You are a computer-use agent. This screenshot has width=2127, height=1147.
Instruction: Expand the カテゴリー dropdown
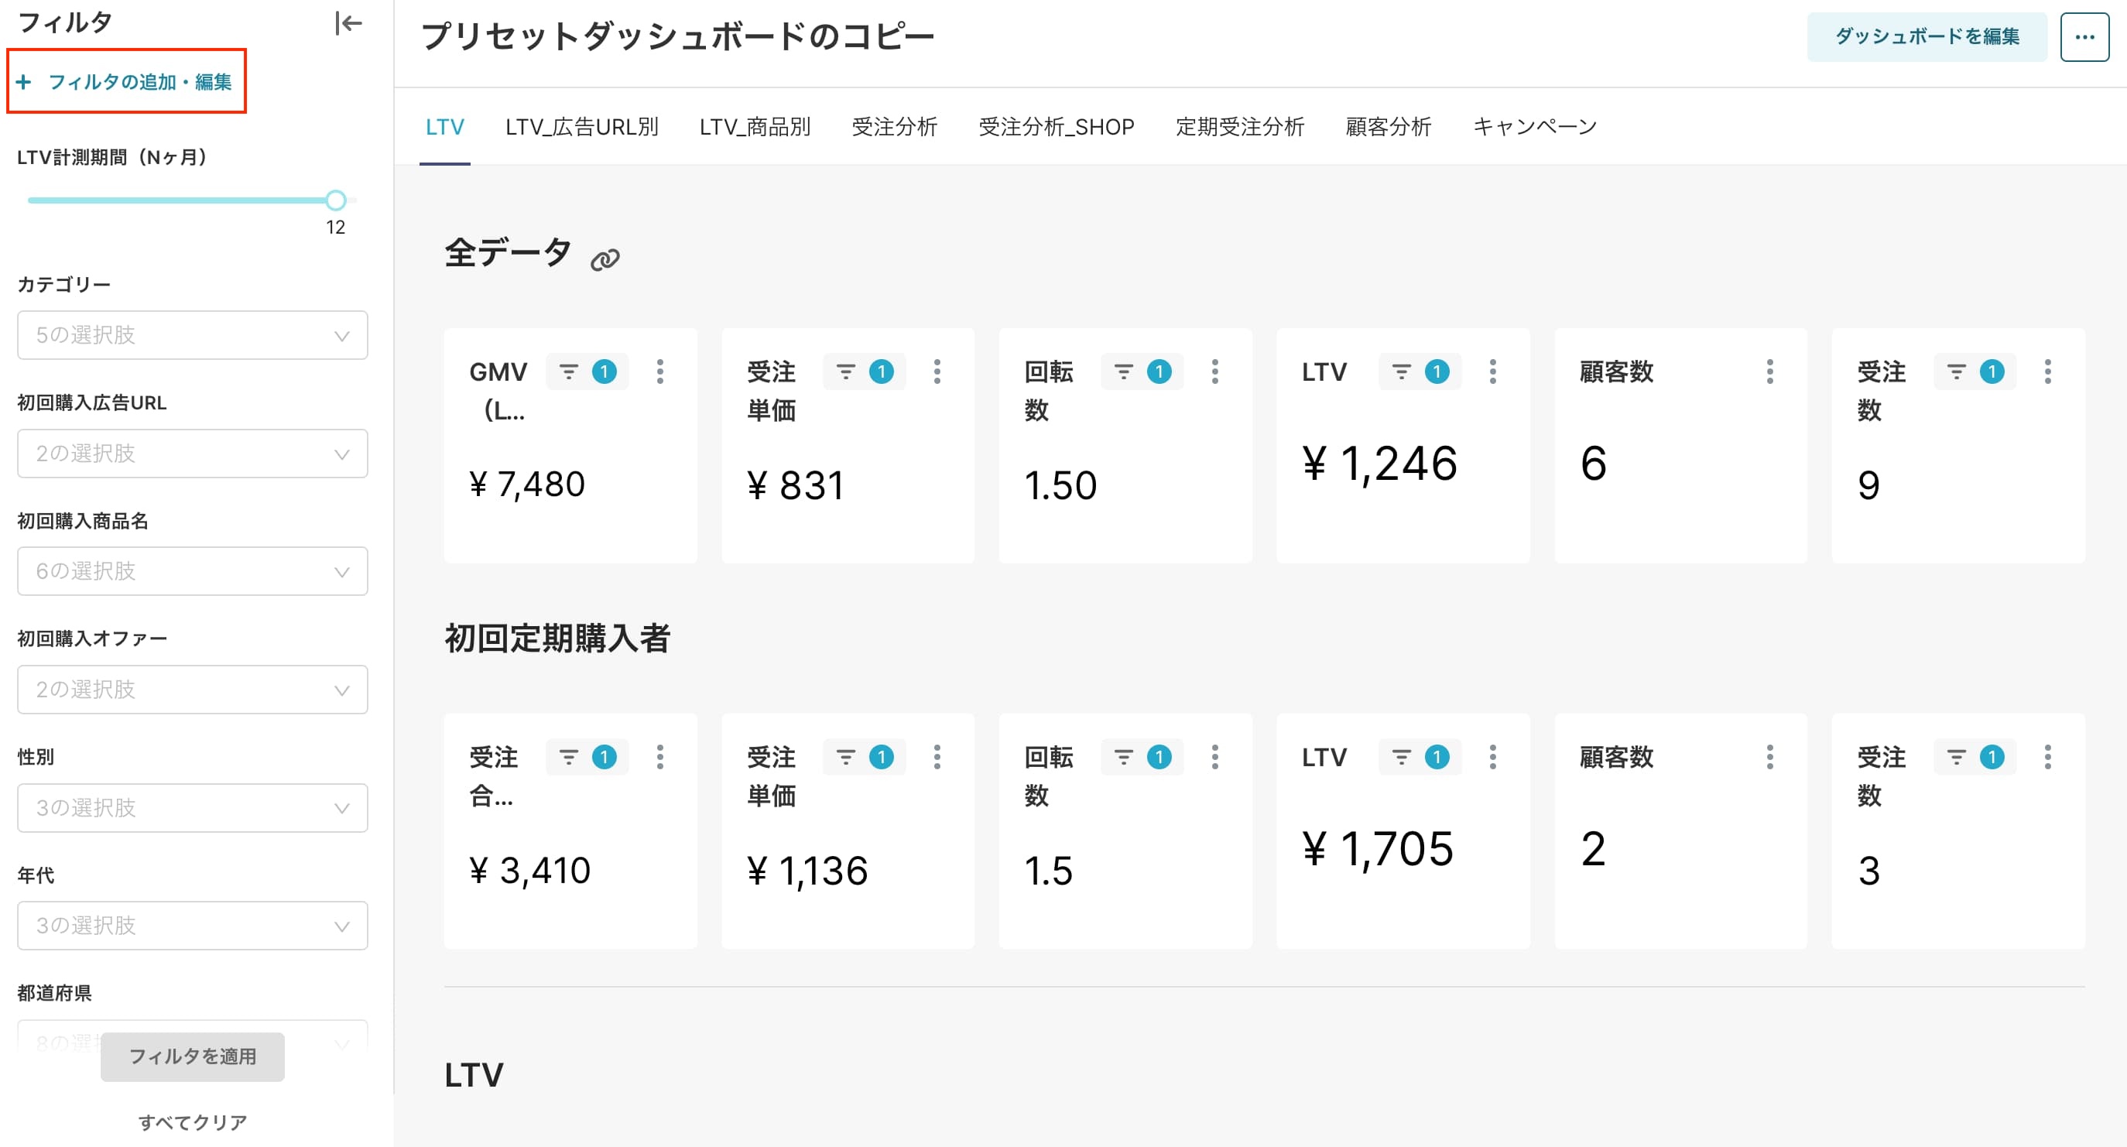(x=193, y=334)
